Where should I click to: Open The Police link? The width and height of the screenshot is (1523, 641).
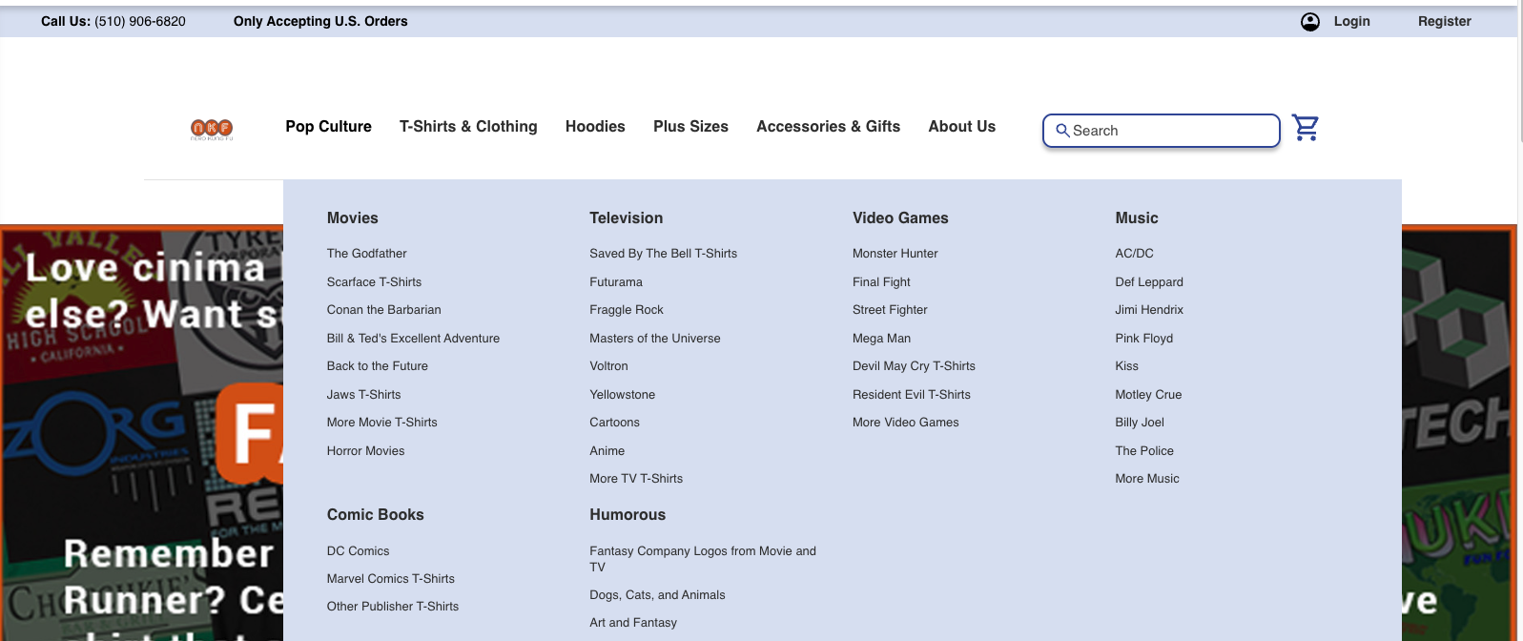1144,451
